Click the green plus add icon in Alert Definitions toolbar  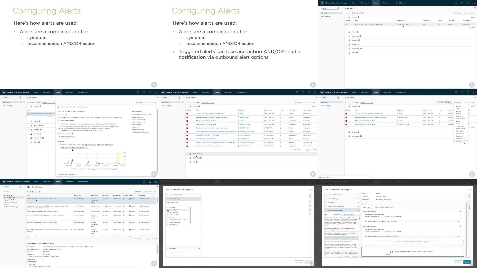tap(28, 192)
